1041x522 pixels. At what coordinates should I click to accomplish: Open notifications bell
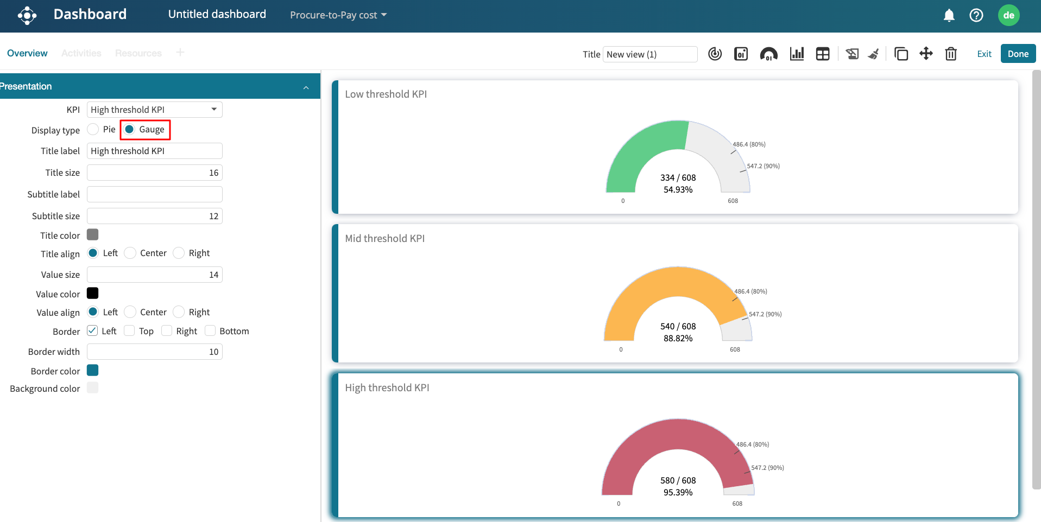click(x=949, y=15)
